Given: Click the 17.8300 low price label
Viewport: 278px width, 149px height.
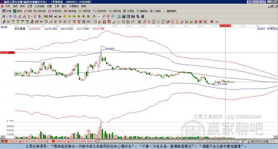Looking at the screenshot, I should tap(223, 84).
